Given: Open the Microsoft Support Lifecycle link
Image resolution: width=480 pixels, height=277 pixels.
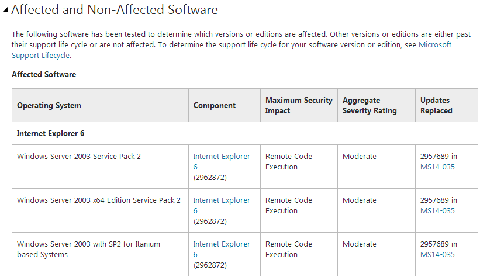Looking at the screenshot, I should (x=435, y=45).
